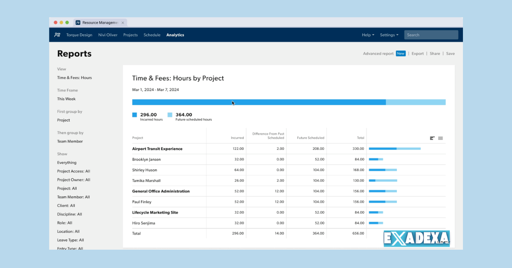Click the Incurred hours blue legend icon
The width and height of the screenshot is (512, 268).
coord(135,115)
